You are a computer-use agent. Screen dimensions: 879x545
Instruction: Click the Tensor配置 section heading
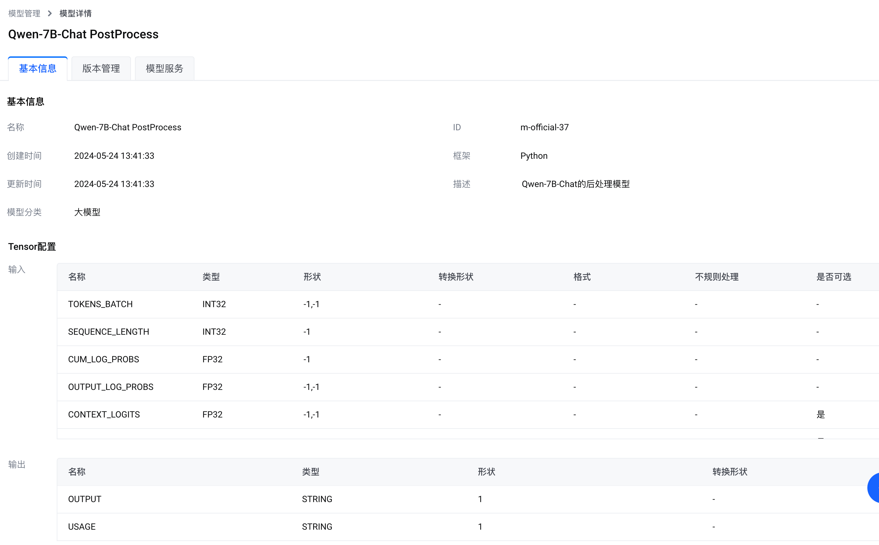click(x=32, y=246)
